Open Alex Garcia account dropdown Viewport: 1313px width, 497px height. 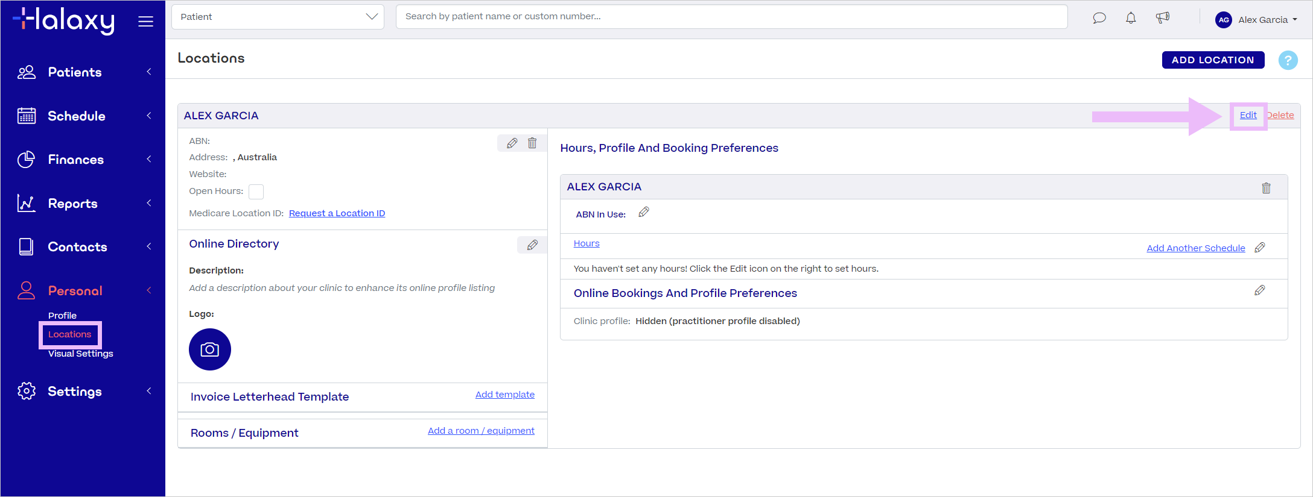click(1268, 20)
